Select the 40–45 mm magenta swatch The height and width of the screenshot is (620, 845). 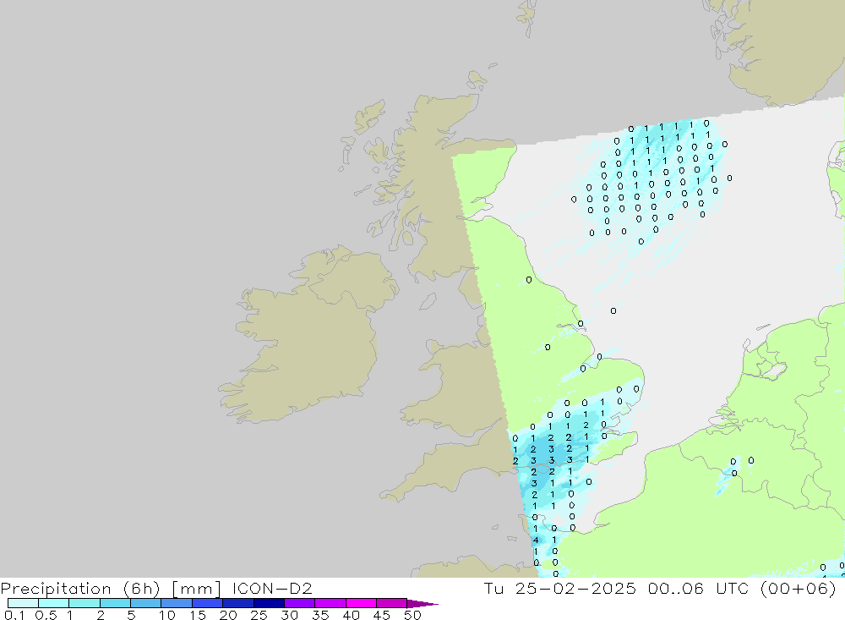[x=361, y=603]
